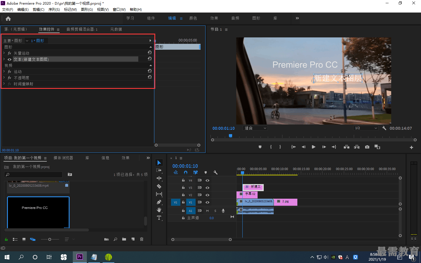Click the Program monitor playhead marker
The image size is (421, 263).
(x=230, y=136)
